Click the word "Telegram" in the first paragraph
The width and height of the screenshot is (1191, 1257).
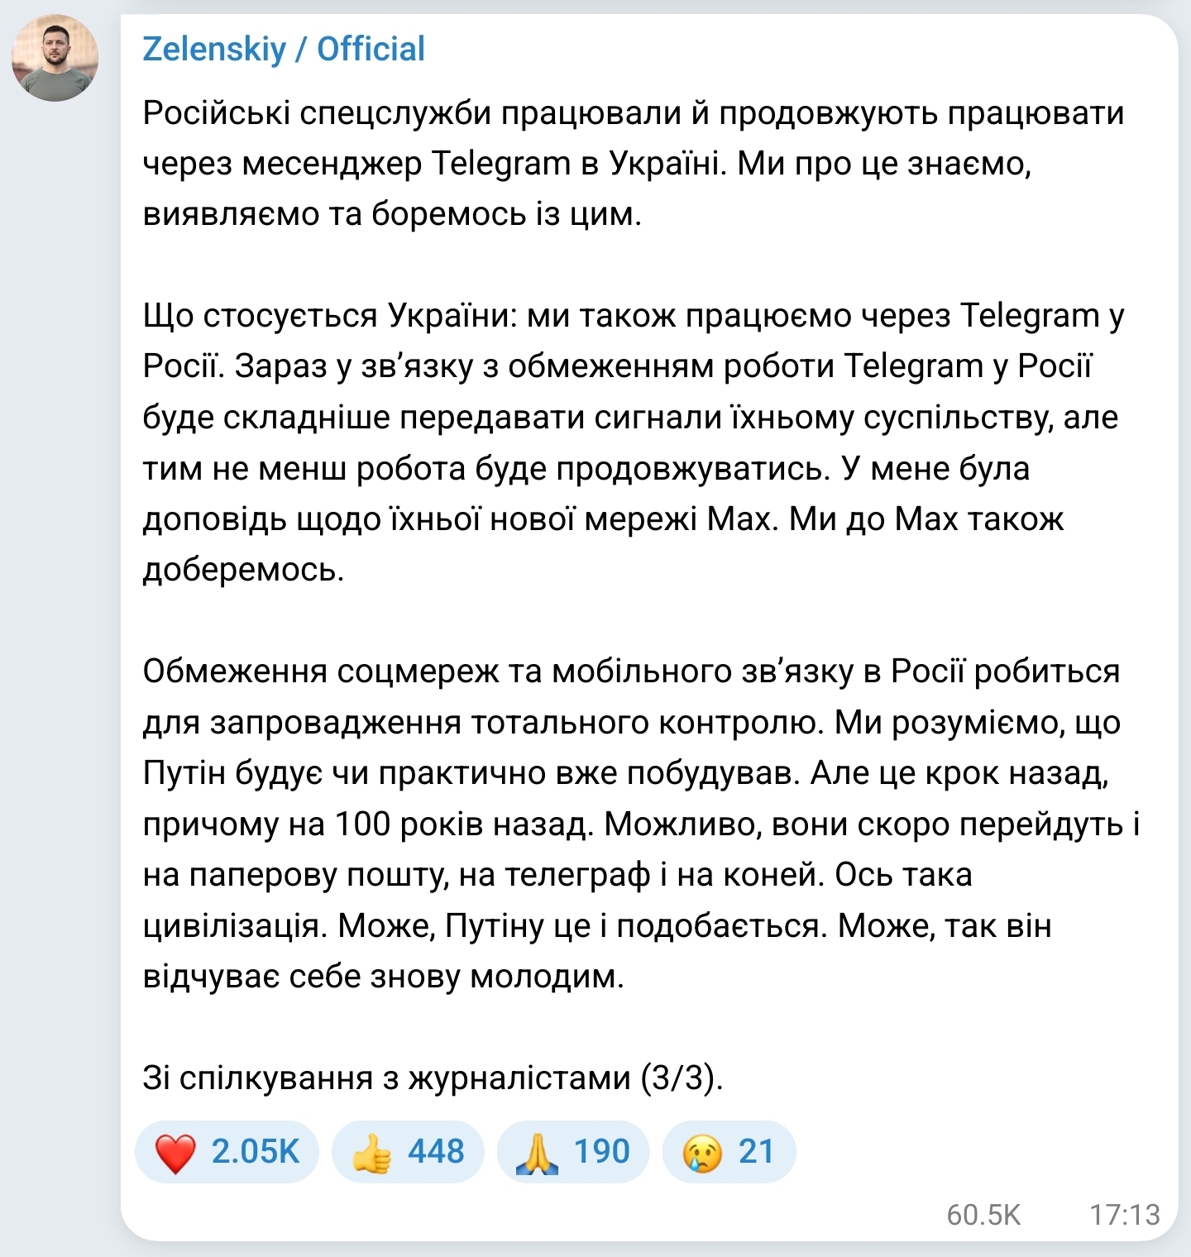pos(501,164)
